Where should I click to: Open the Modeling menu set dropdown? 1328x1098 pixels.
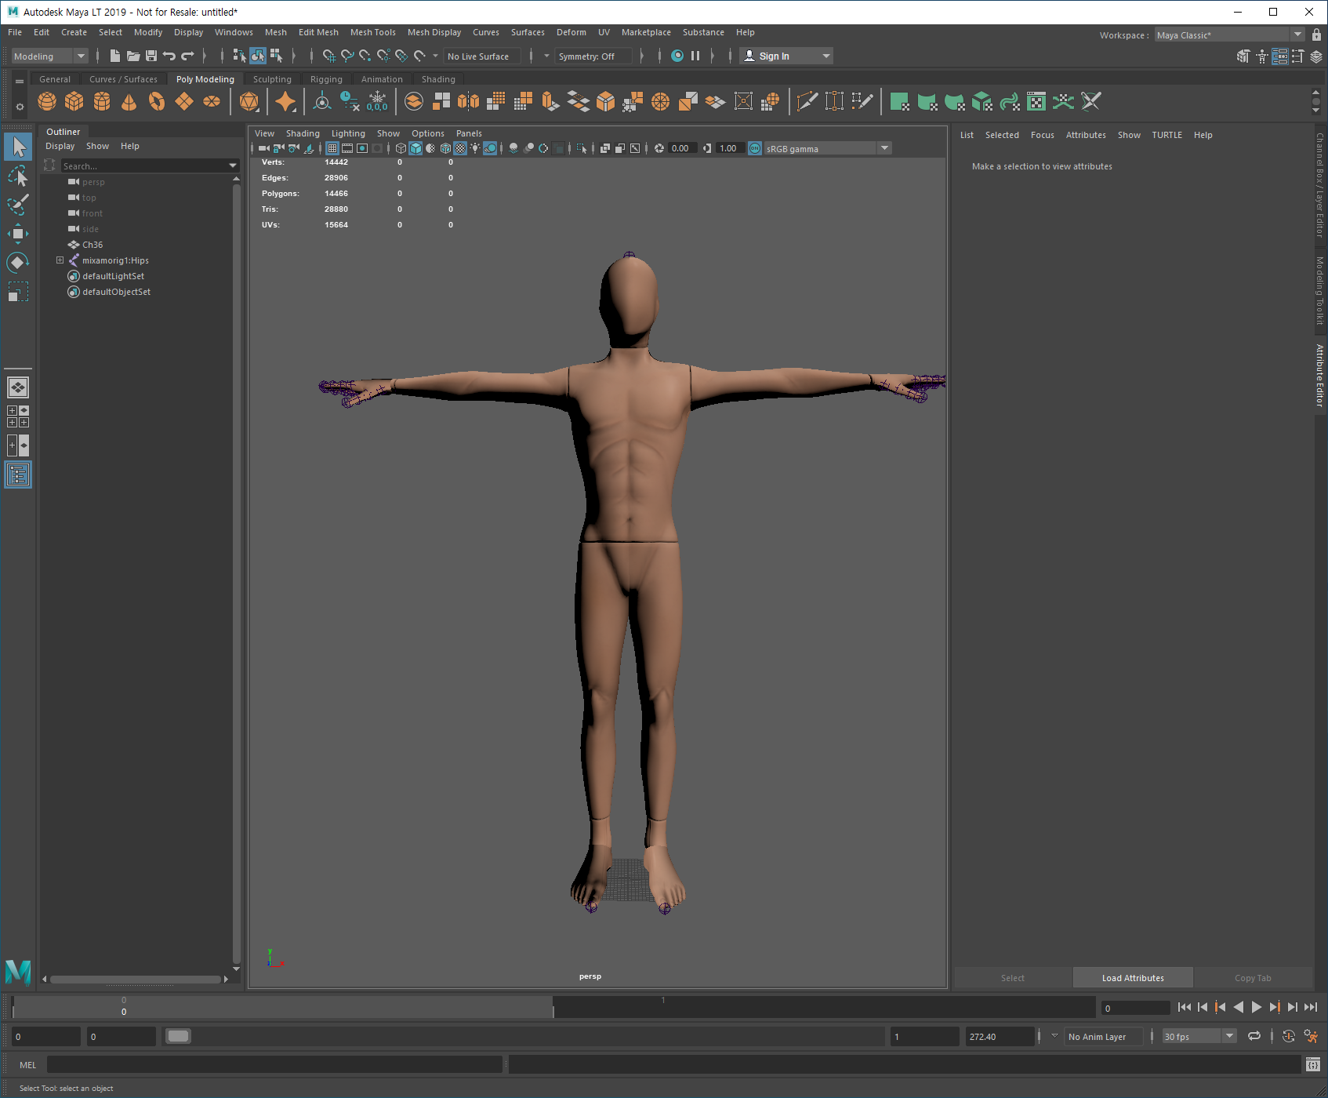point(49,56)
